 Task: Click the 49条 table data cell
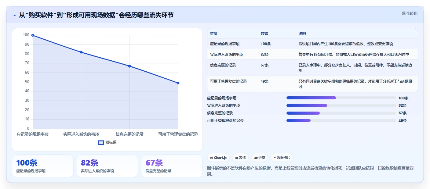click(x=264, y=81)
